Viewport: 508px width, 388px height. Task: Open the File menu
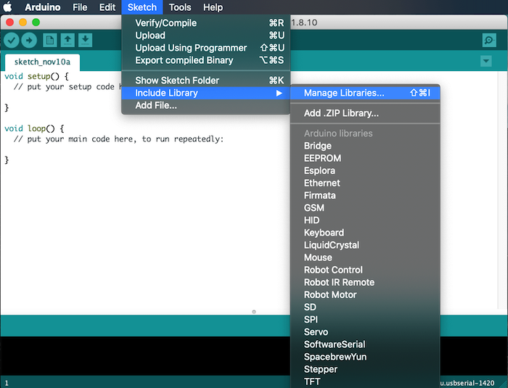coord(80,7)
